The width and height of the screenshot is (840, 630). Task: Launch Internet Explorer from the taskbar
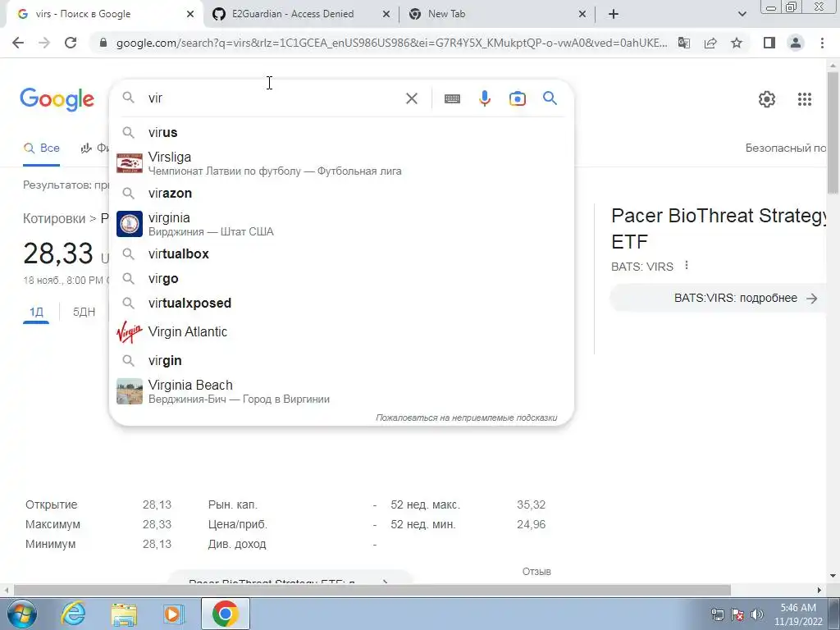[x=73, y=614]
